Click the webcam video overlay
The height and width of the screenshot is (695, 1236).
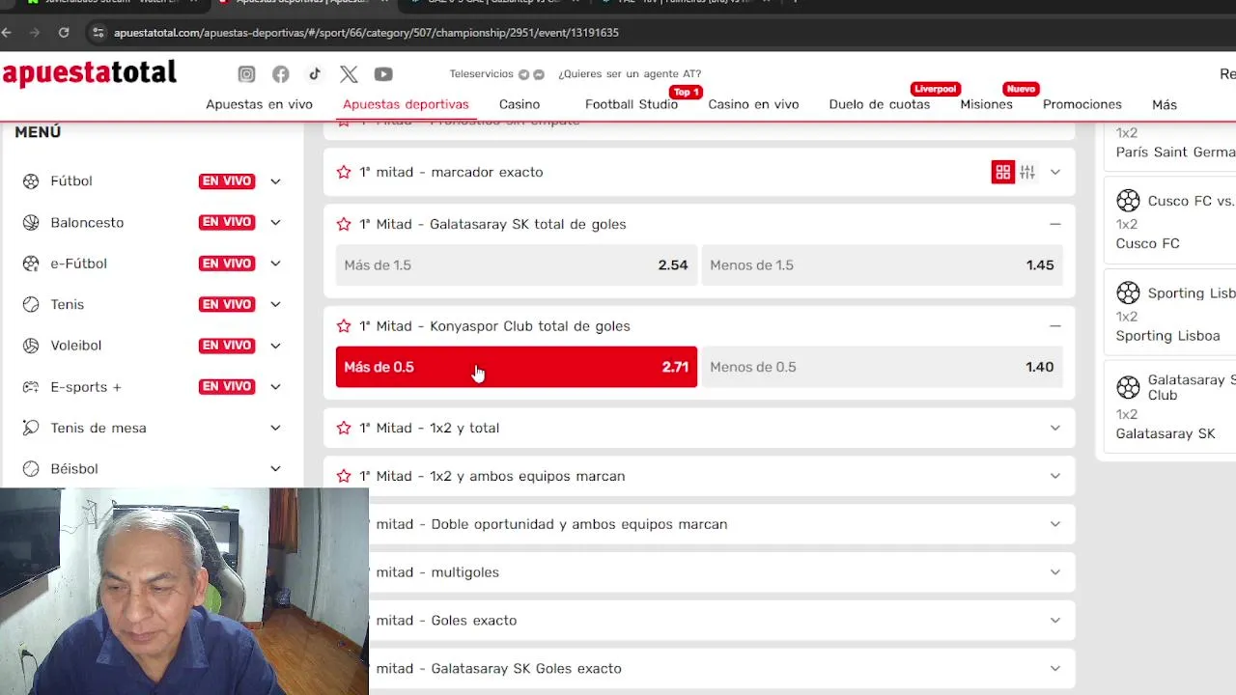point(183,592)
